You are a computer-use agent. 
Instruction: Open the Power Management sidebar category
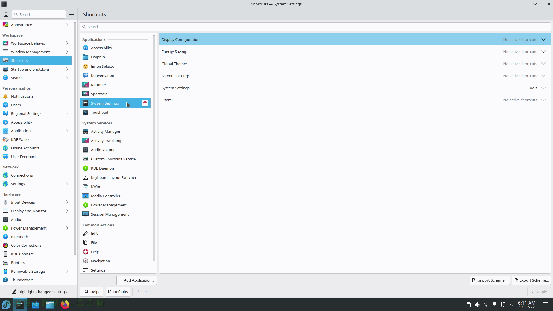[36, 228]
